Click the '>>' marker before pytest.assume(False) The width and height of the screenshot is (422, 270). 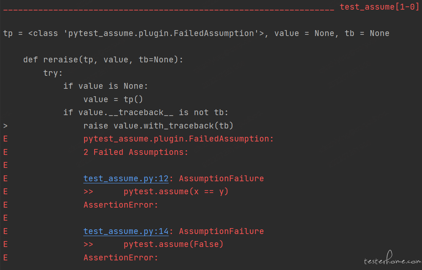click(88, 244)
